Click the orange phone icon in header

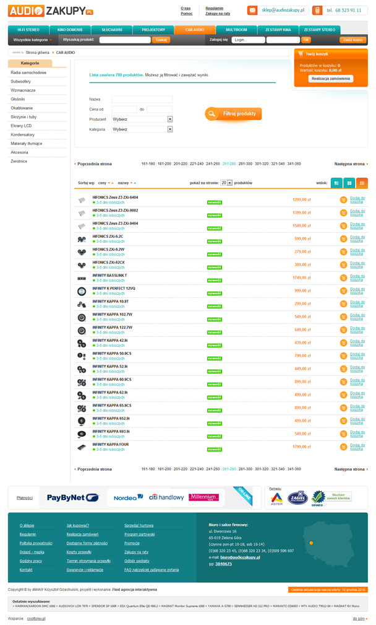pyautogui.click(x=317, y=11)
